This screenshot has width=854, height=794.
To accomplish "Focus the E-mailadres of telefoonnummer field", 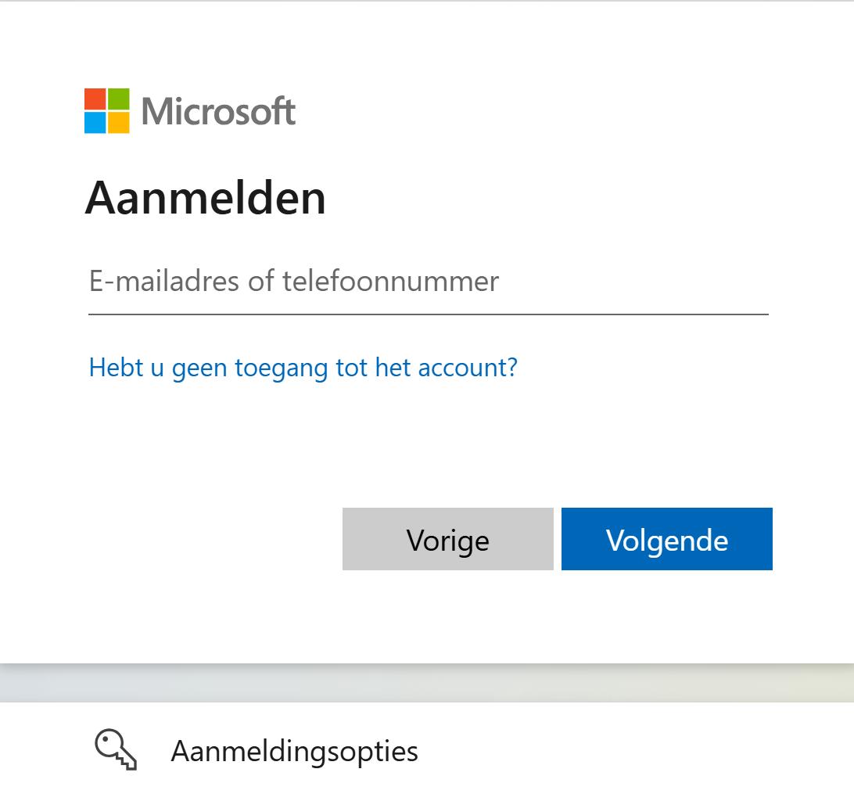I will coord(428,282).
